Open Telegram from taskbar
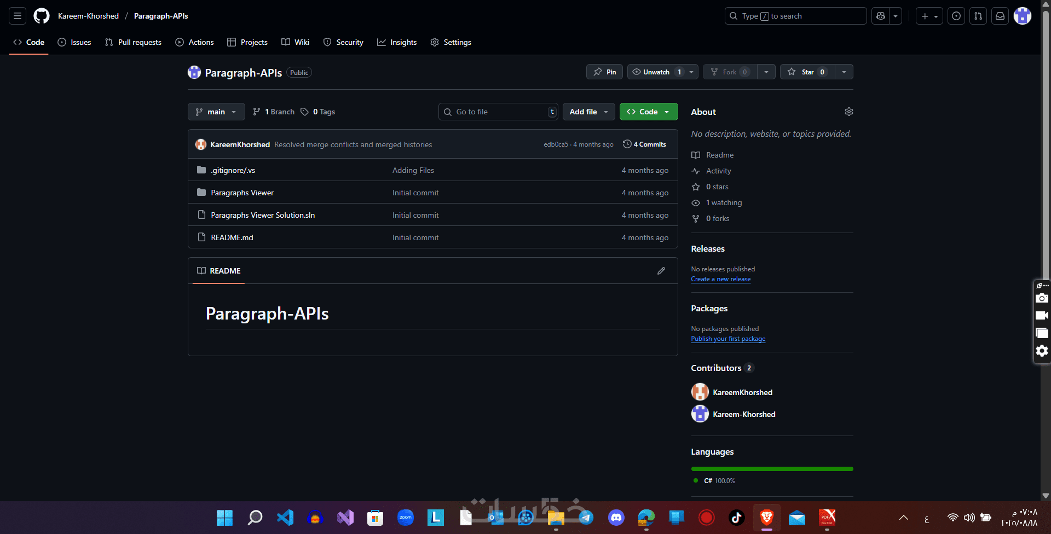1051x534 pixels. [x=586, y=518]
